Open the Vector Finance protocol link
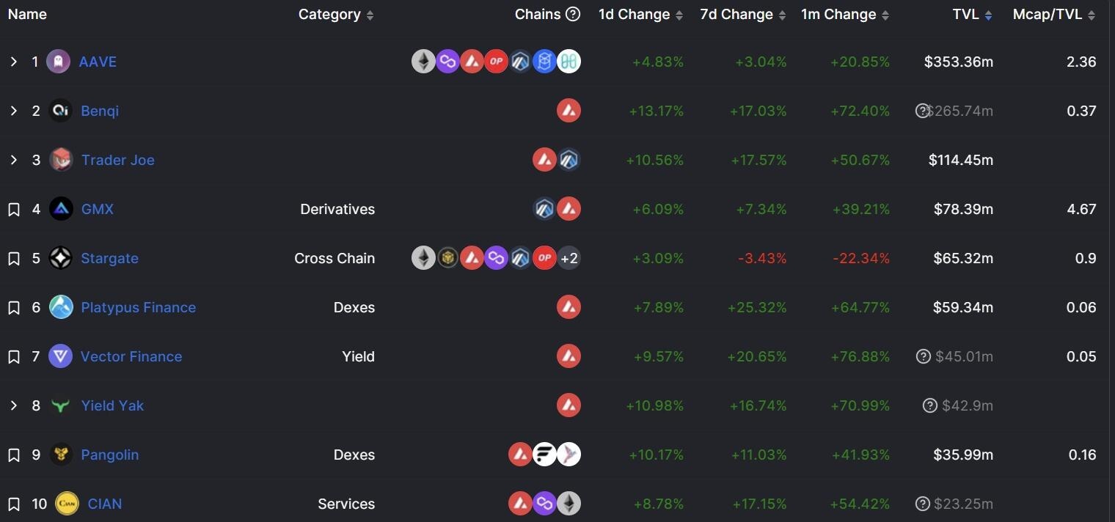This screenshot has width=1115, height=522. pos(131,356)
